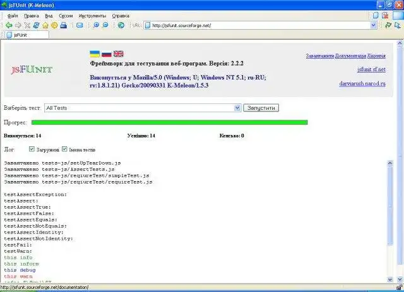Open the Документація link
This screenshot has width=404, height=292.
pyautogui.click(x=350, y=55)
